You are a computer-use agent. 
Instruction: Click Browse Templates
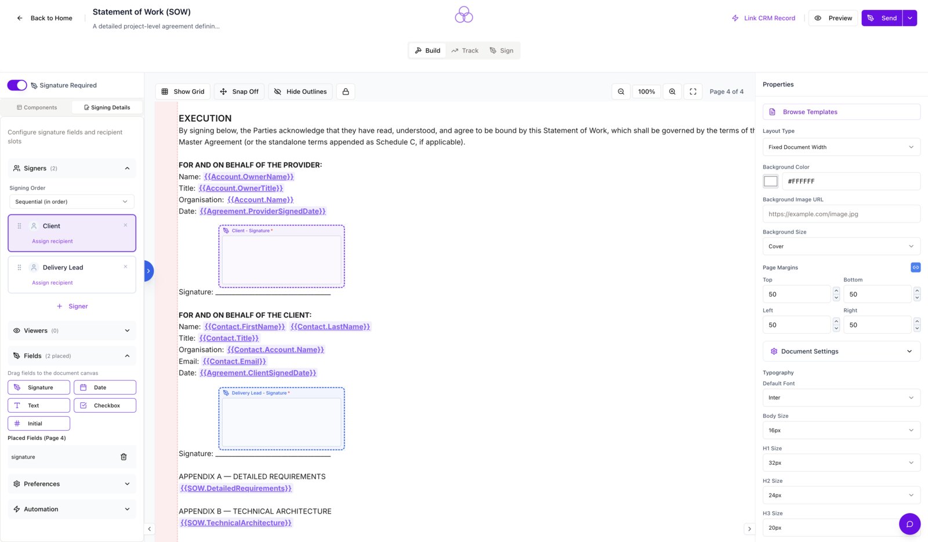coord(842,112)
